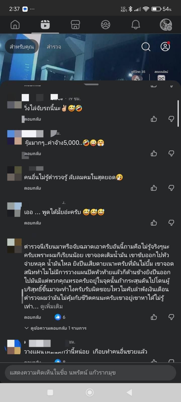Screen dimensions: 181x402
Task: Focus the comment input field 'แสดงความคิดเห็นในชื่อ'
Action: (x=90, y=373)
